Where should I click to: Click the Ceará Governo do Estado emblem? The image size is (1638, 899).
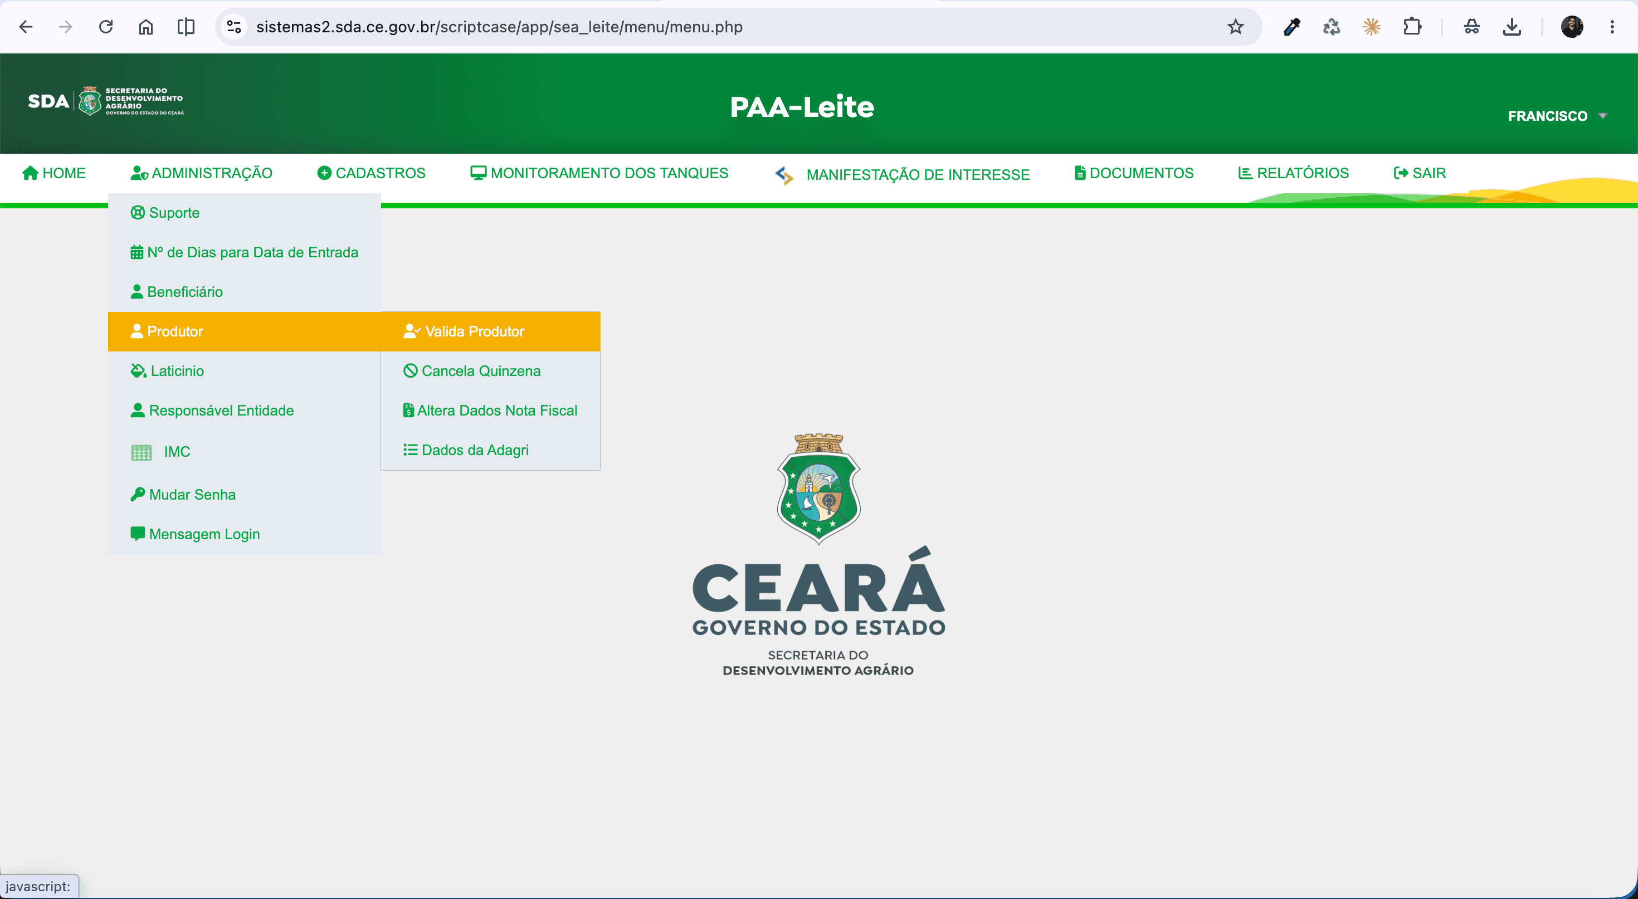pos(819,555)
